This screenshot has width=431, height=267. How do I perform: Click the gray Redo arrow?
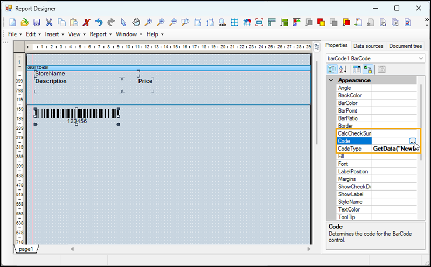click(x=111, y=22)
